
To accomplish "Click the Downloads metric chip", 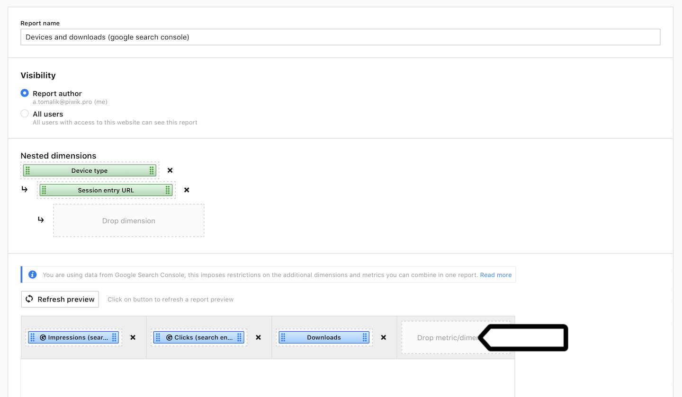I will 324,337.
